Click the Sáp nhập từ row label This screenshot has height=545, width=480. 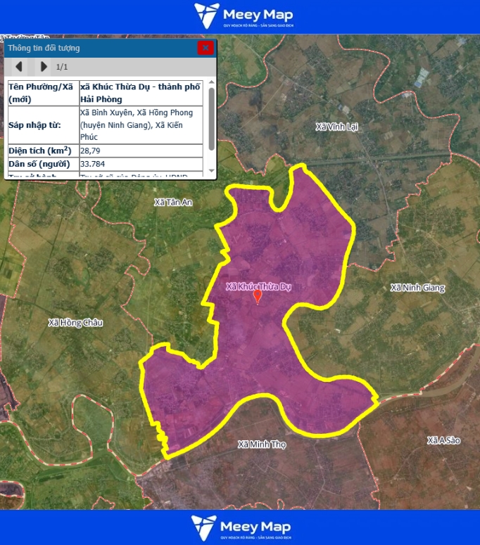pos(42,124)
